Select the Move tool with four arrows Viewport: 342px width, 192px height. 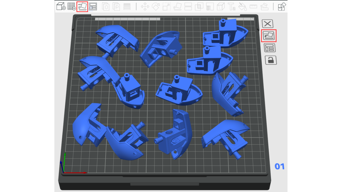coord(145,6)
